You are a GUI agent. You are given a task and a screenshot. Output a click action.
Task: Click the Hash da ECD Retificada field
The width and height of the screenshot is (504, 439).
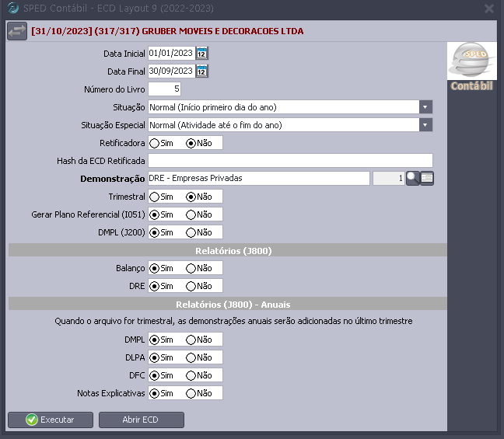coord(290,161)
